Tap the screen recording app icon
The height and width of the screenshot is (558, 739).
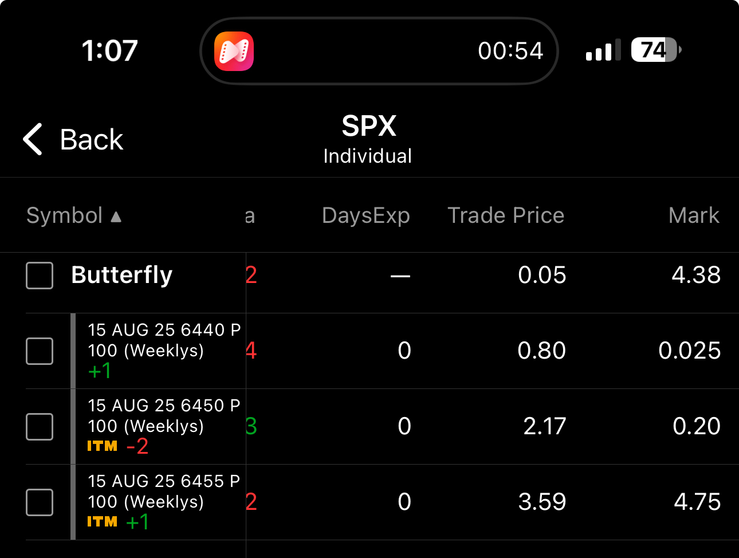(234, 51)
